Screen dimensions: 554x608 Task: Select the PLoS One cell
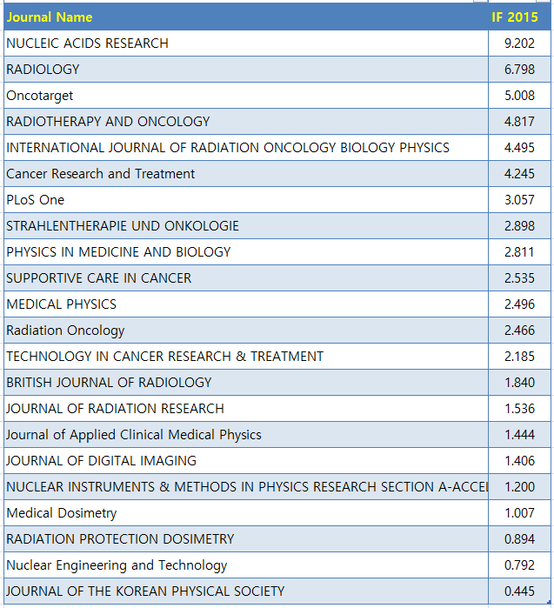point(246,200)
